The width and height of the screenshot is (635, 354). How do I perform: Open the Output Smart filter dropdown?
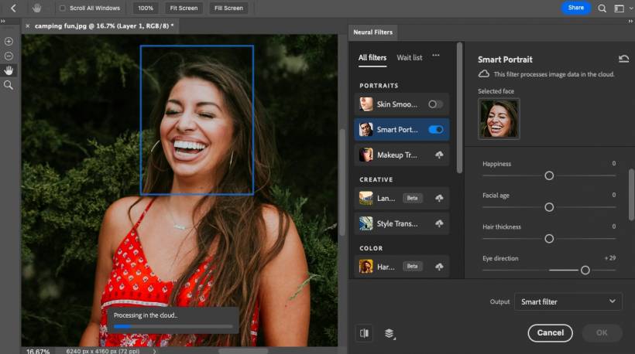click(568, 301)
